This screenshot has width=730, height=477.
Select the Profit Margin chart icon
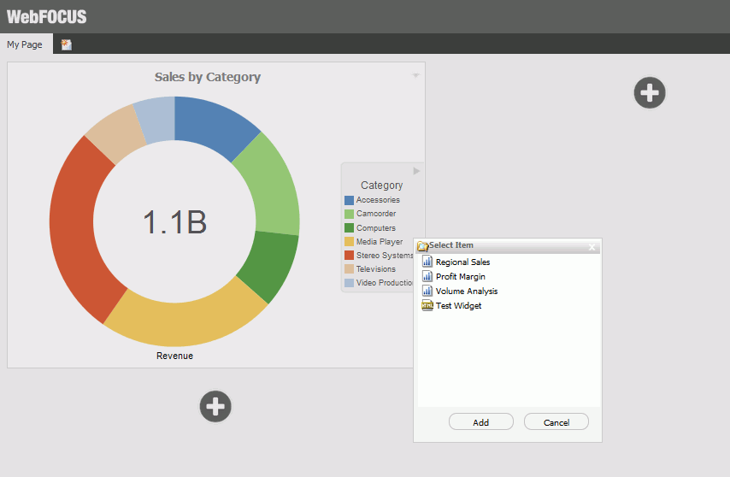pos(427,277)
